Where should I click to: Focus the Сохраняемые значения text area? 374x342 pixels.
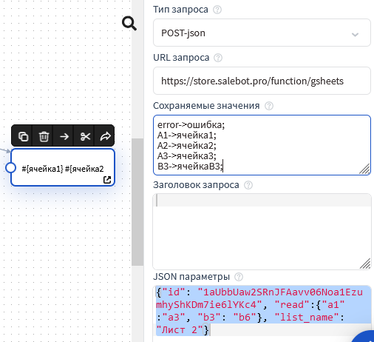(x=262, y=145)
